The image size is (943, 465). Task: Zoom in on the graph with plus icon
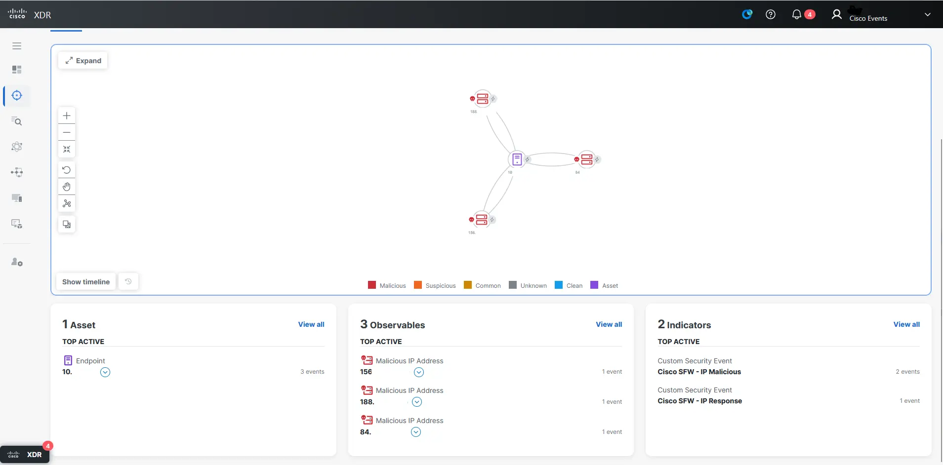point(66,116)
